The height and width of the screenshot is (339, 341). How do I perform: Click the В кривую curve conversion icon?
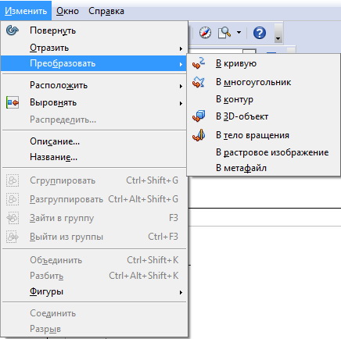199,63
